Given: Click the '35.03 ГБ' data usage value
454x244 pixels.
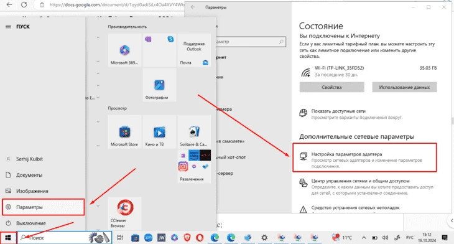Looking at the screenshot, I should pos(428,68).
